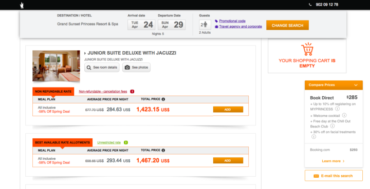Click the hotel logo in the top bar

pos(22,5)
